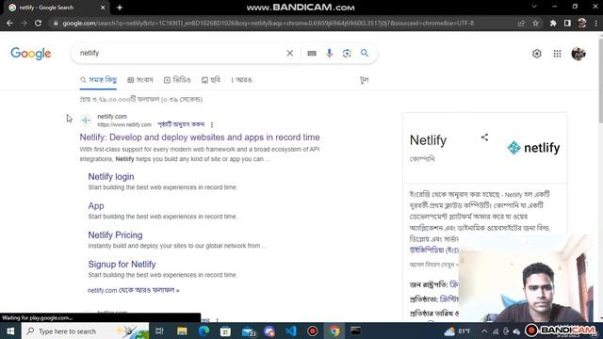Toggle the Chrome side panel icon

tap(567, 23)
